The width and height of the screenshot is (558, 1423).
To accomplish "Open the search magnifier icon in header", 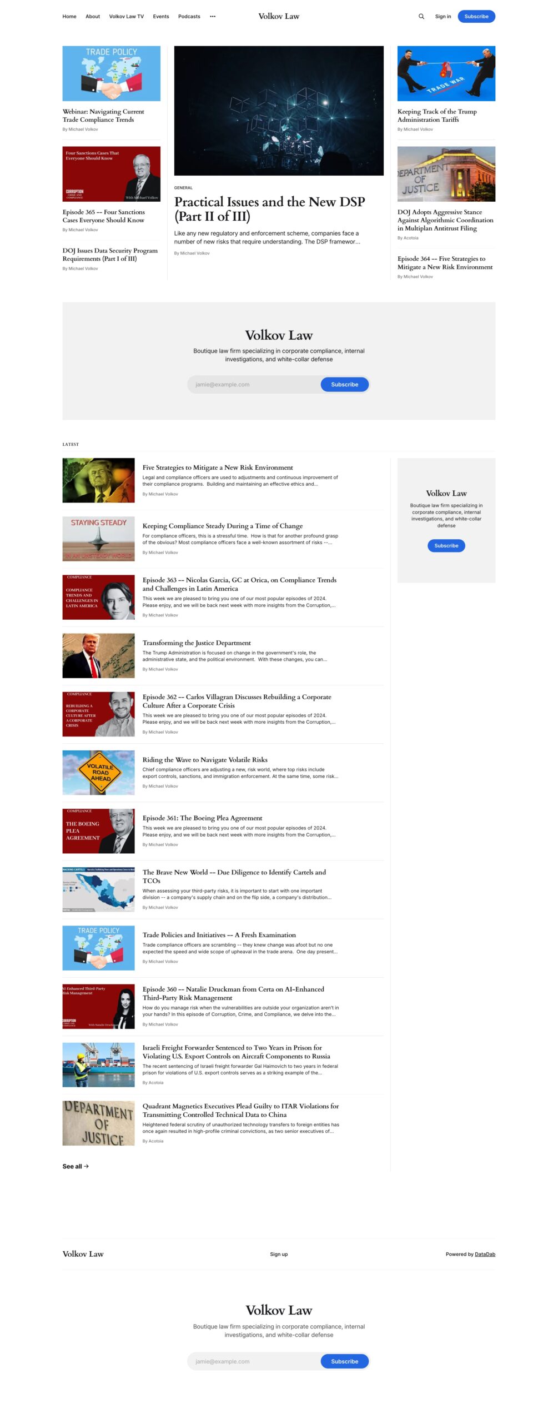I will pos(421,17).
